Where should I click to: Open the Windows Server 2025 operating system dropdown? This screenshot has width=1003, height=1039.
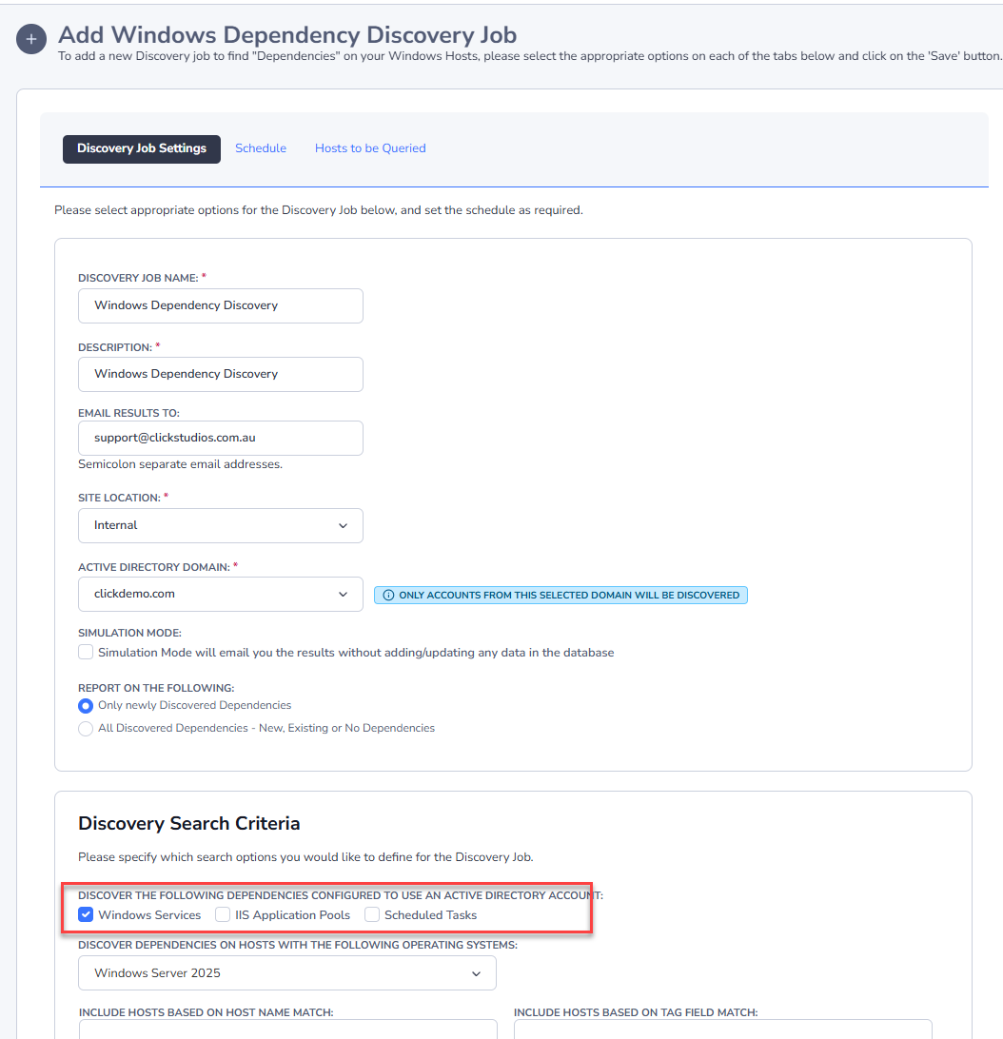287,972
